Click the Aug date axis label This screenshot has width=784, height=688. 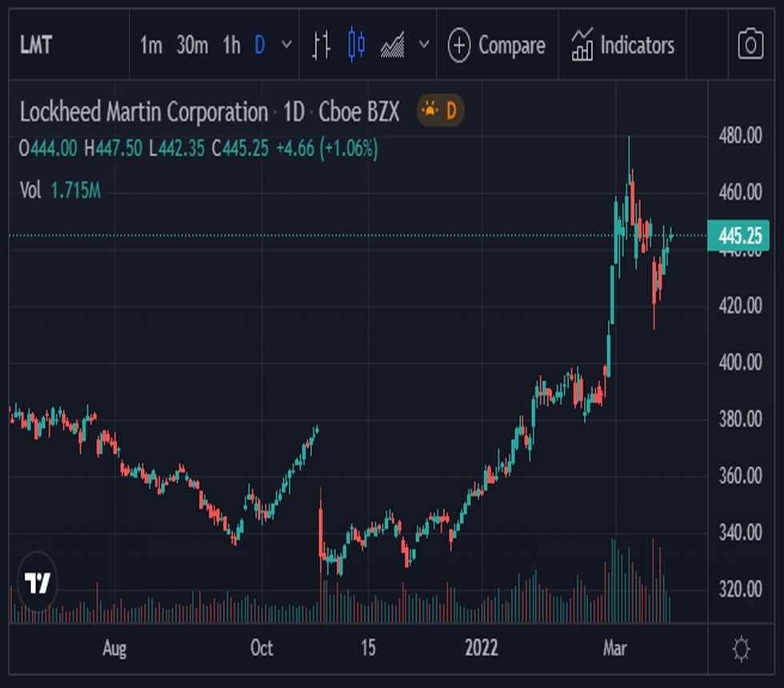pos(114,649)
